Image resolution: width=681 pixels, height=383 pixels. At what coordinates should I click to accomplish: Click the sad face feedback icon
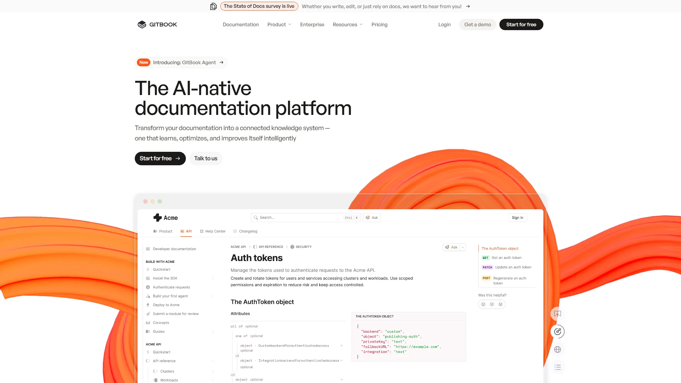click(500, 304)
